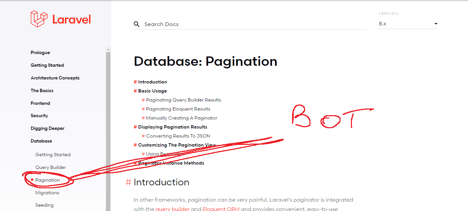Jump to Customizing The Pagination View
Screen dimensions: 468x211
pos(177,145)
